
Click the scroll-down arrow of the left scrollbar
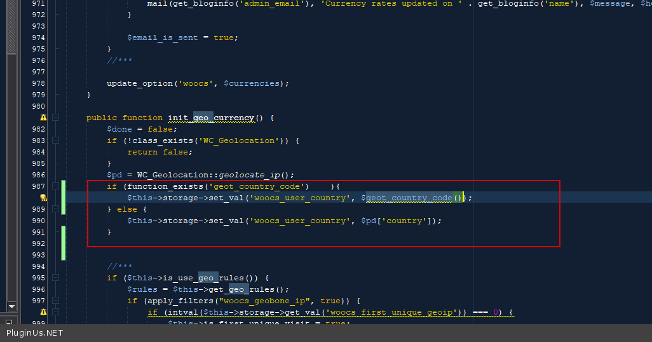(x=11, y=307)
